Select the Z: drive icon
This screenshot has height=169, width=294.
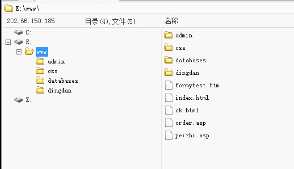coord(19,100)
